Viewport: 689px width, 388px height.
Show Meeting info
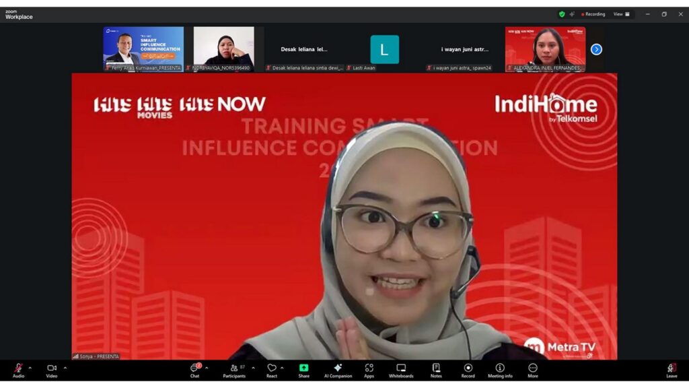click(500, 370)
